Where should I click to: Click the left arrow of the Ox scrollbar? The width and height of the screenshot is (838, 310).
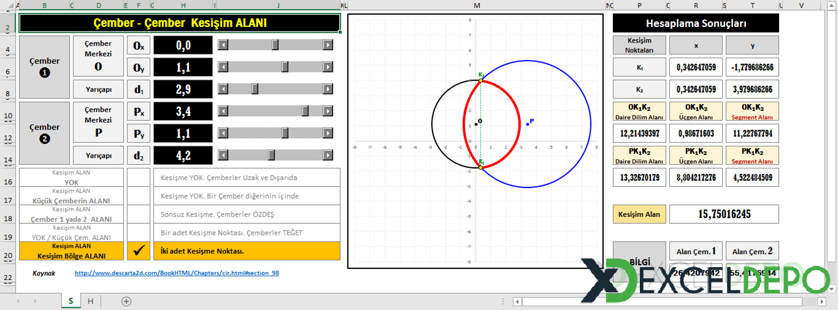click(x=223, y=45)
